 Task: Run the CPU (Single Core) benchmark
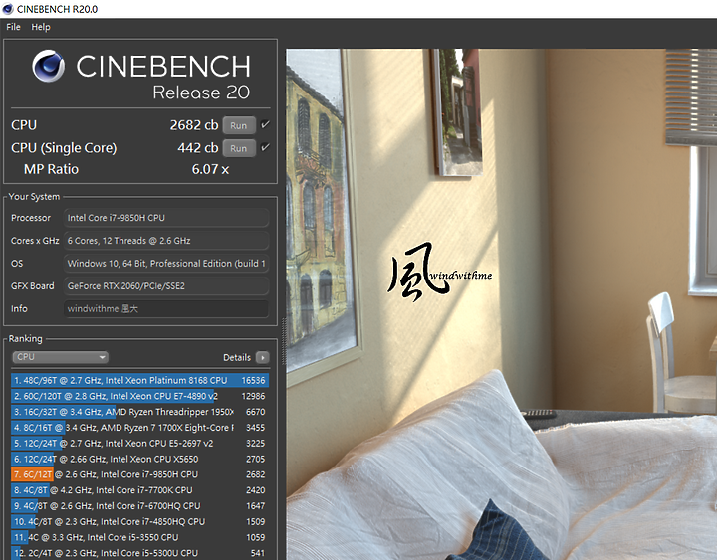pos(239,148)
